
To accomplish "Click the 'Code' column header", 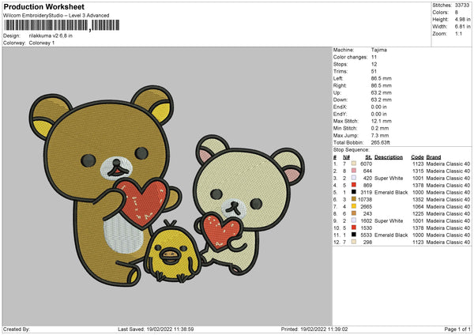I will point(417,157).
